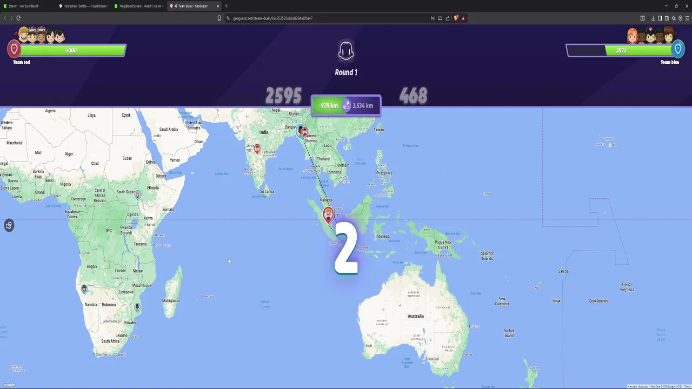Click the red guess pin in India
The height and width of the screenshot is (389, 692).
coord(257,149)
